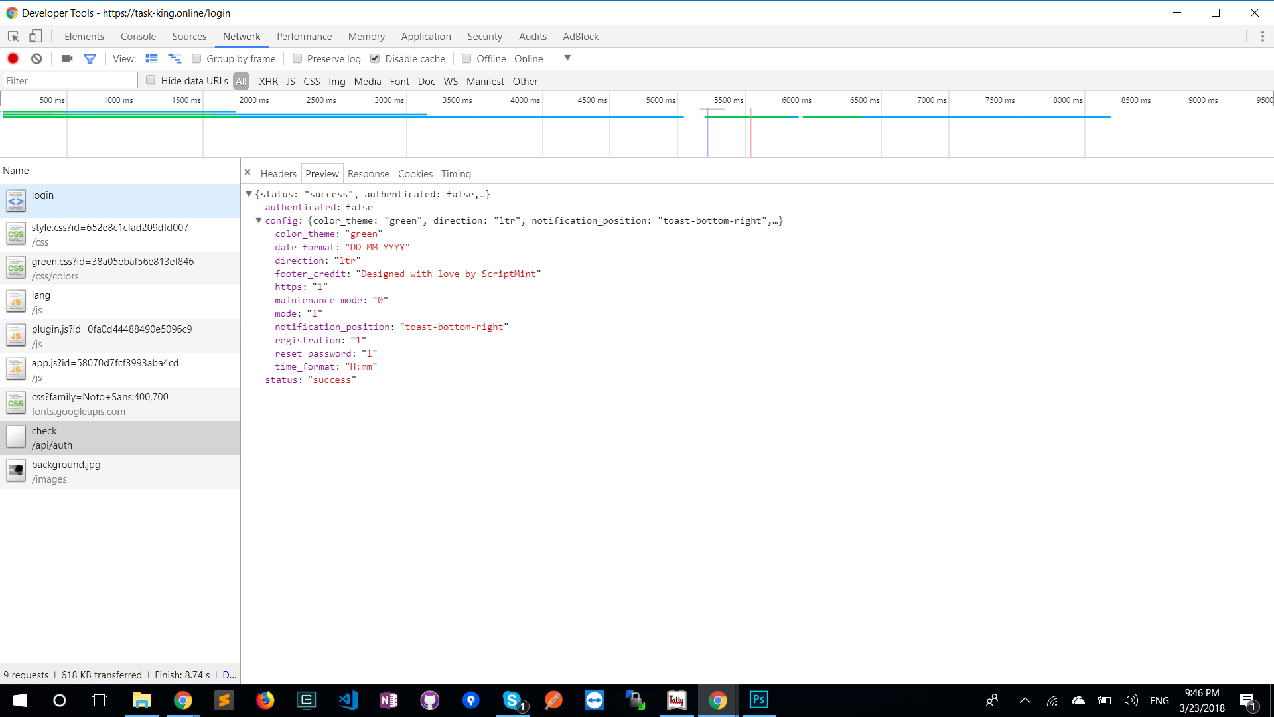Image resolution: width=1274 pixels, height=717 pixels.
Task: Toggle the network overview waterfall icon
Action: click(x=175, y=58)
